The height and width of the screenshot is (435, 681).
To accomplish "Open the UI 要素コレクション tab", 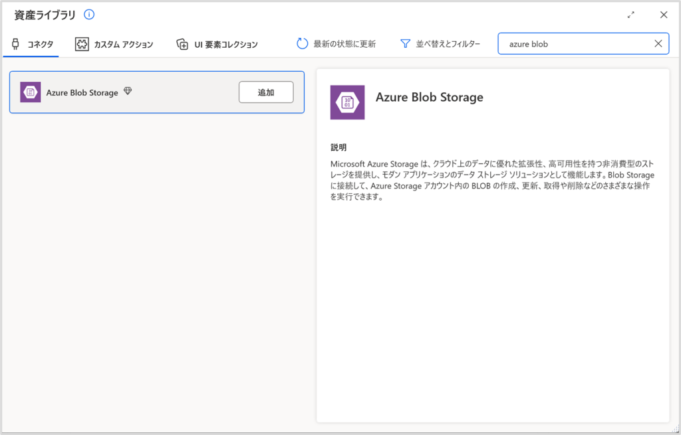I will (225, 44).
